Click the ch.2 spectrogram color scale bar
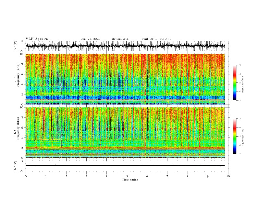The width and height of the screenshot is (257, 198). pos(235,136)
